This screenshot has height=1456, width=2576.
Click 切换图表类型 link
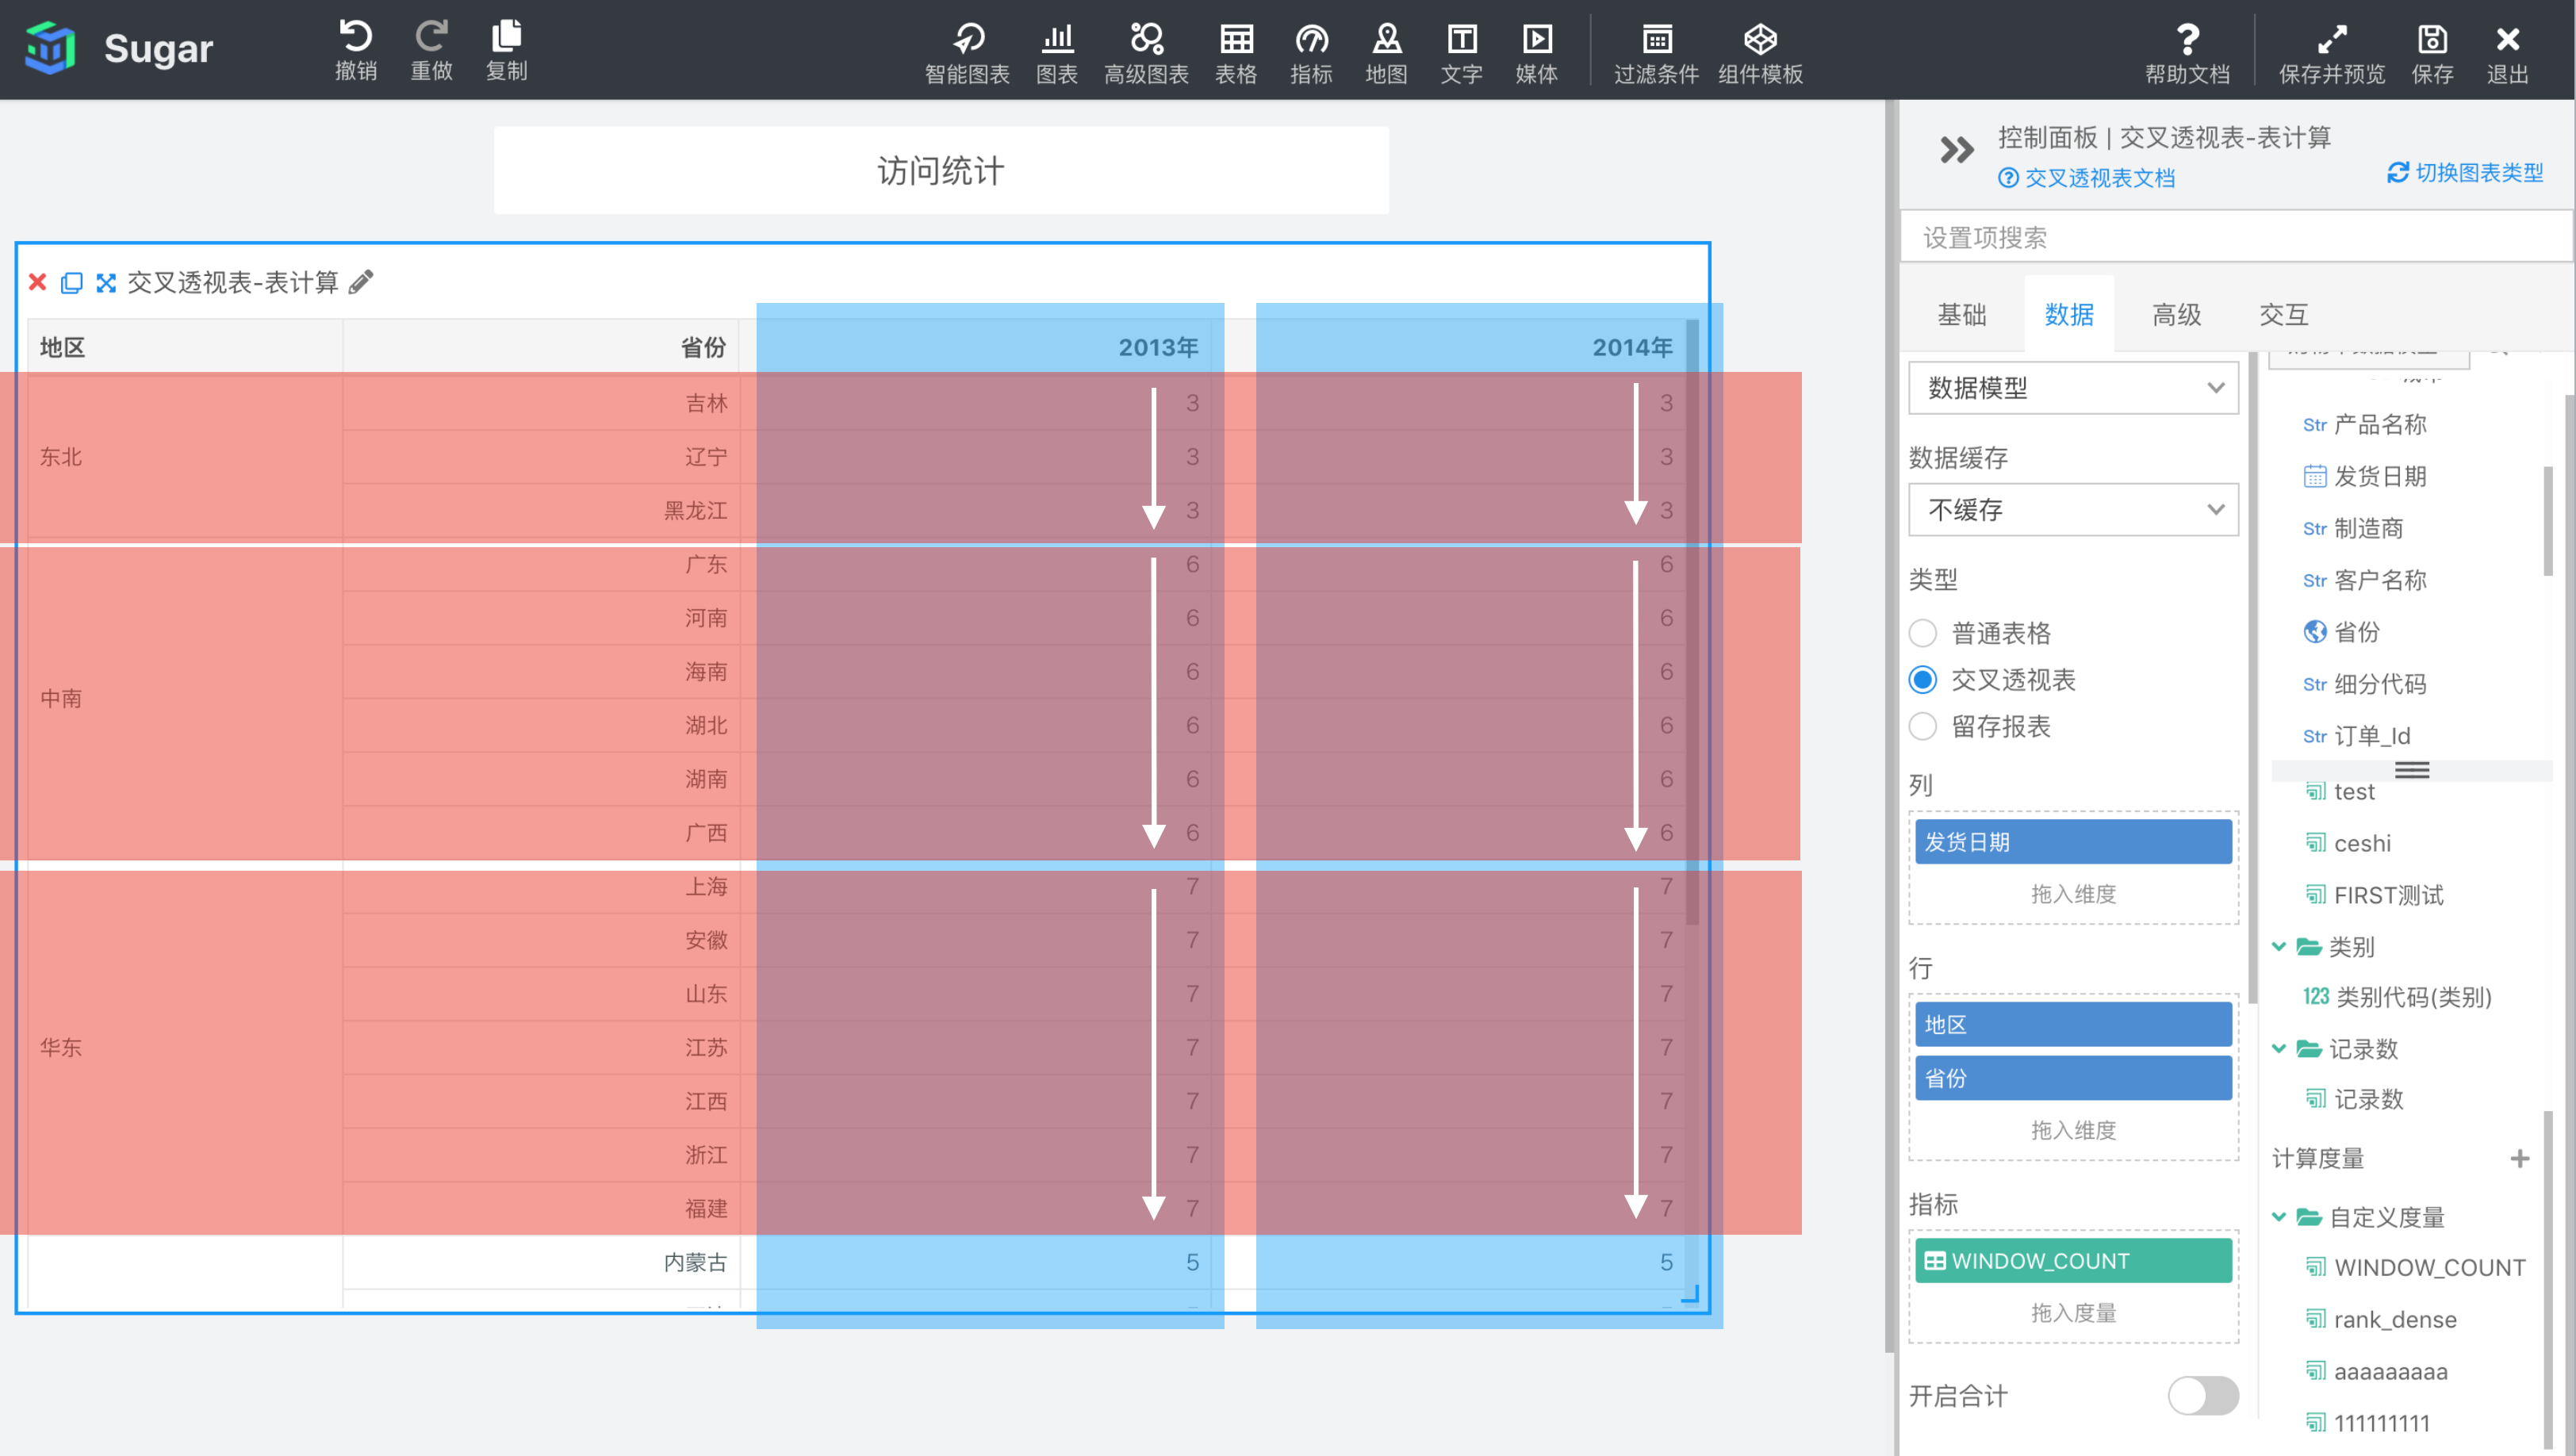coord(2465,173)
